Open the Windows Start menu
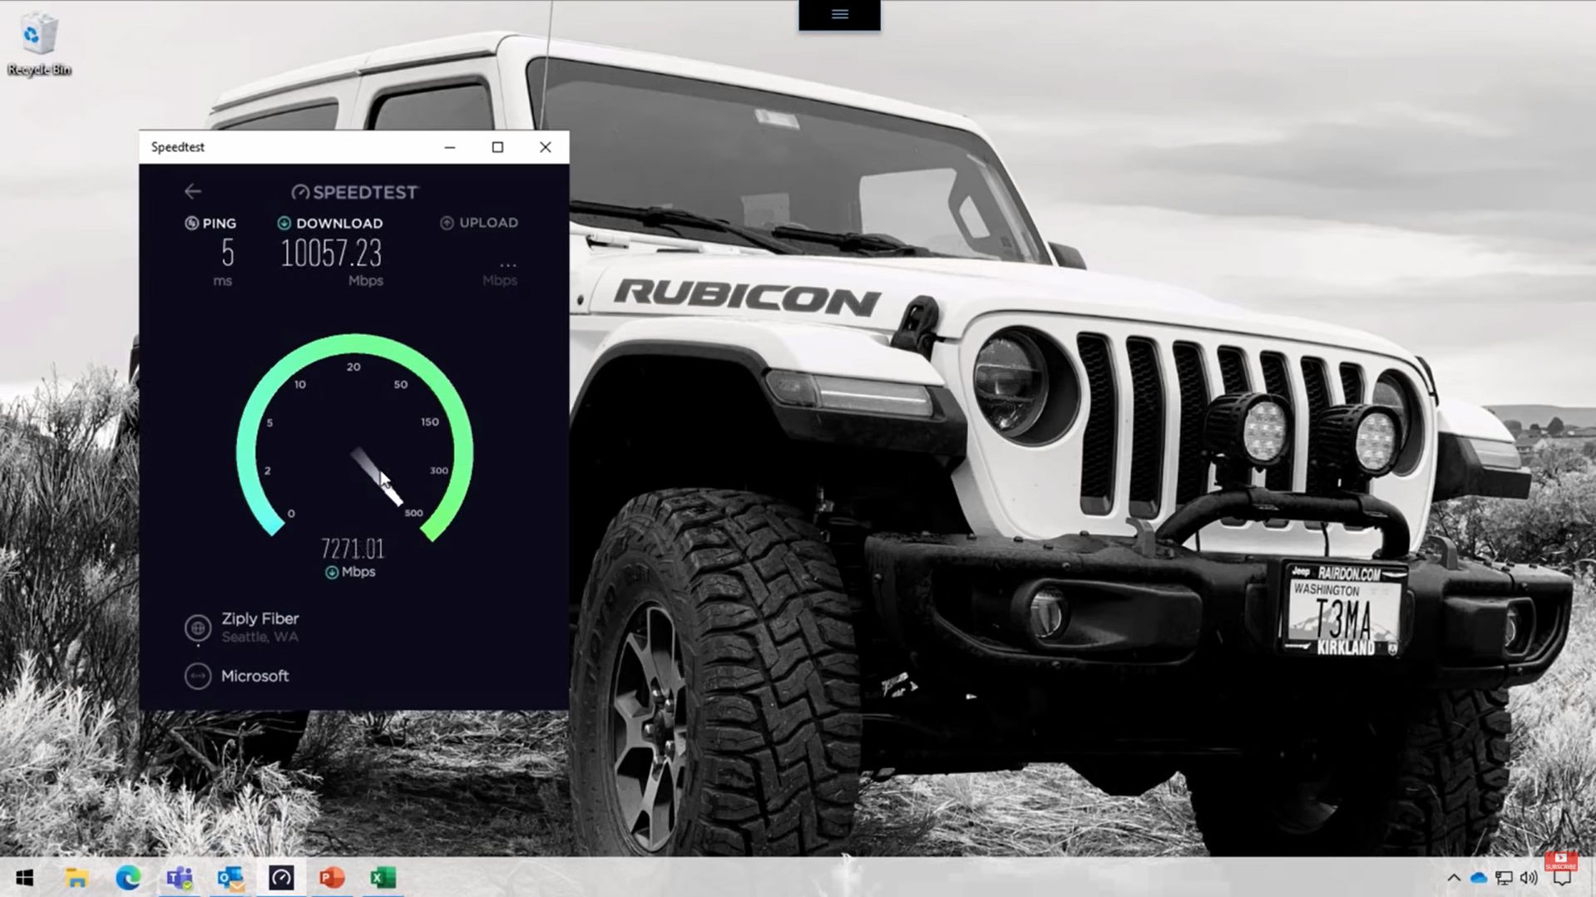Viewport: 1596px width, 897px height. 25,878
